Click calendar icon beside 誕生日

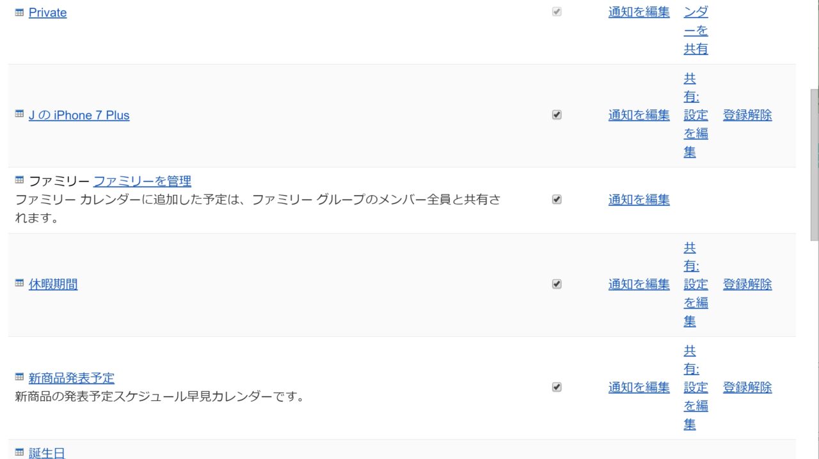(19, 452)
